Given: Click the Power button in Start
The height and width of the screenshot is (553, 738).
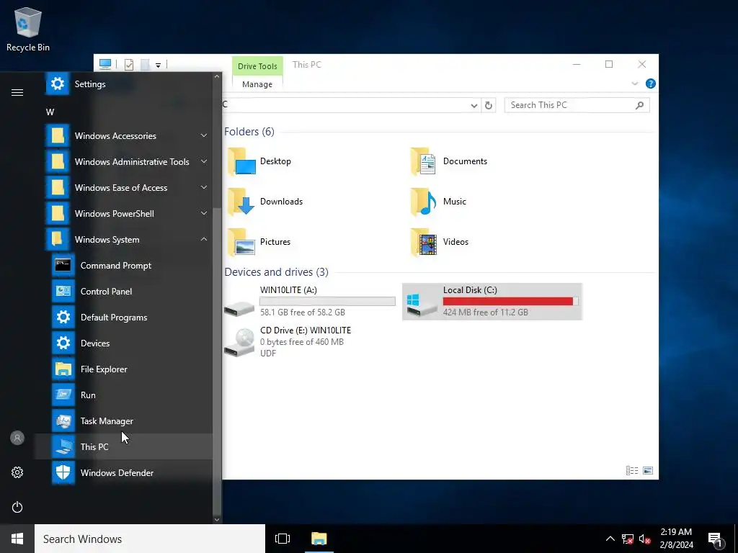Looking at the screenshot, I should [17, 507].
